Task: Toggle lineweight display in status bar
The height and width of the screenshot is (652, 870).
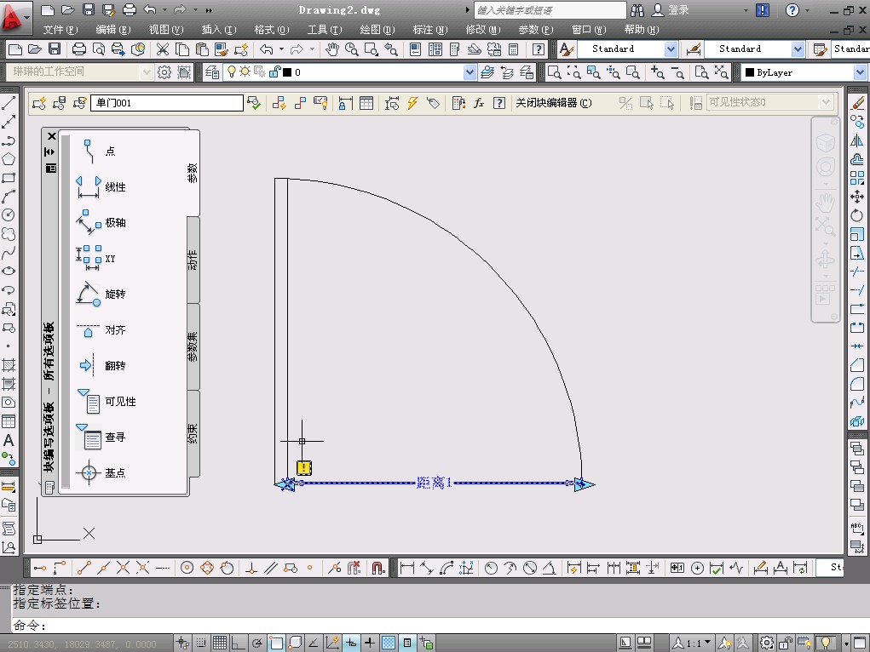Action: 370,643
